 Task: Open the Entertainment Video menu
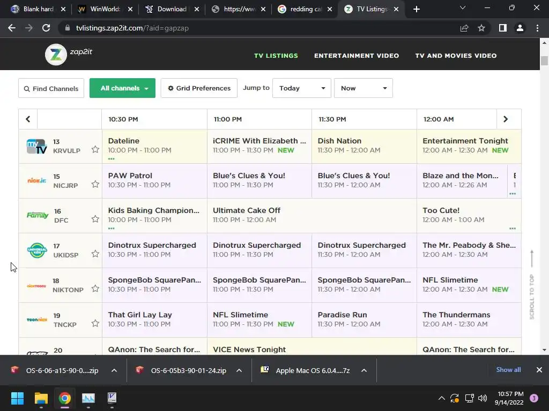357,56
